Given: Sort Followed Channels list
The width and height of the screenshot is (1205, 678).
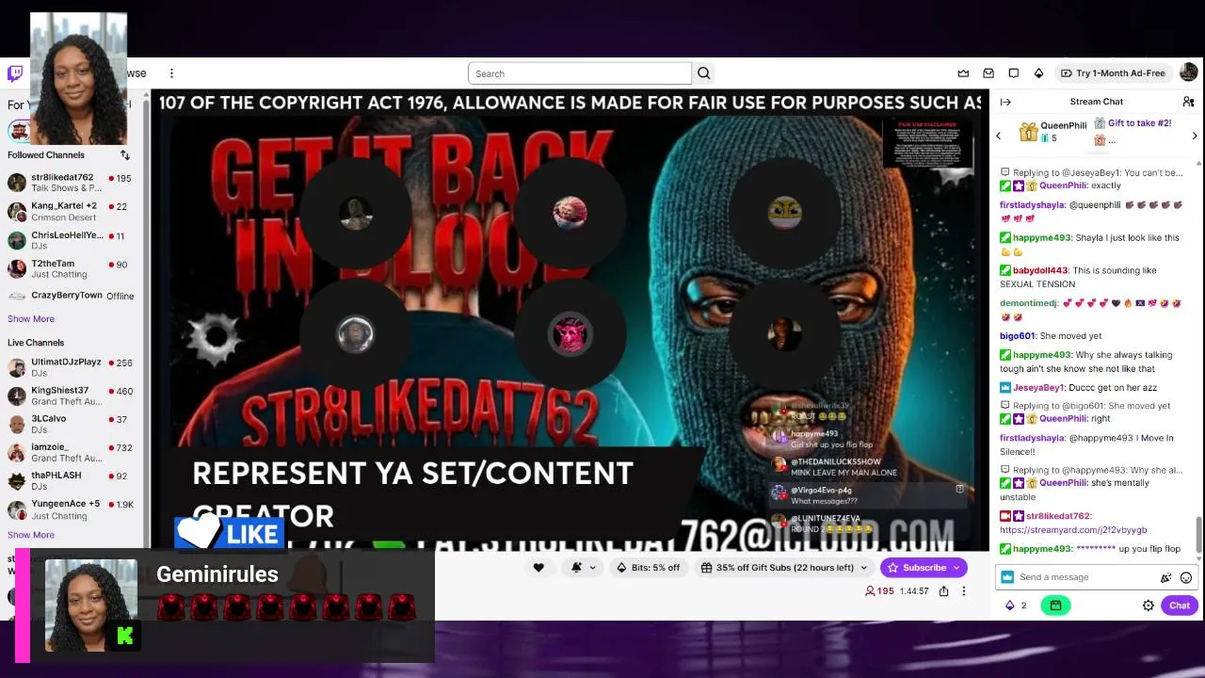Looking at the screenshot, I should pos(124,155).
